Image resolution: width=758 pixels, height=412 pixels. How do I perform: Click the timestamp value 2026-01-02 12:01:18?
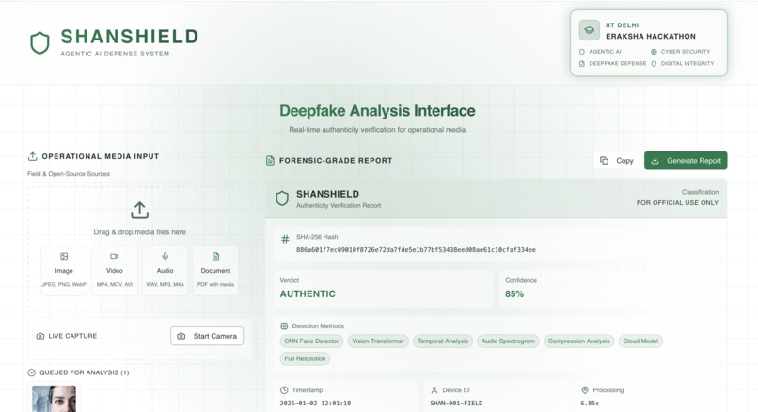tap(315, 403)
